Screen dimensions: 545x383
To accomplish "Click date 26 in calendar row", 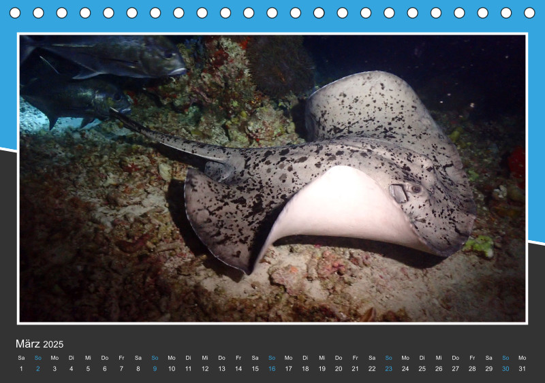I will pyautogui.click(x=439, y=369).
